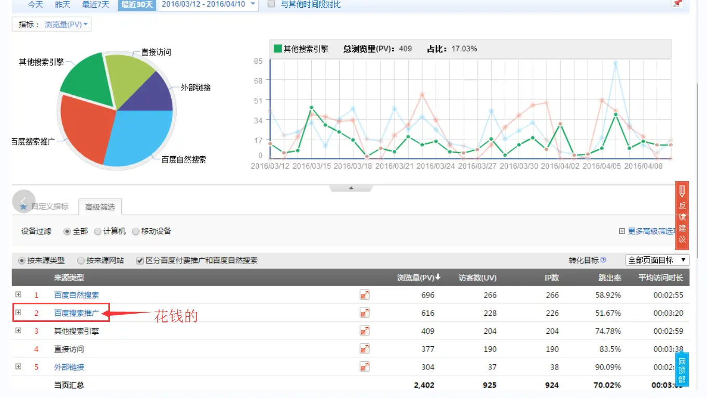
Task: Click trend icon in 外部链接 row
Action: click(365, 367)
